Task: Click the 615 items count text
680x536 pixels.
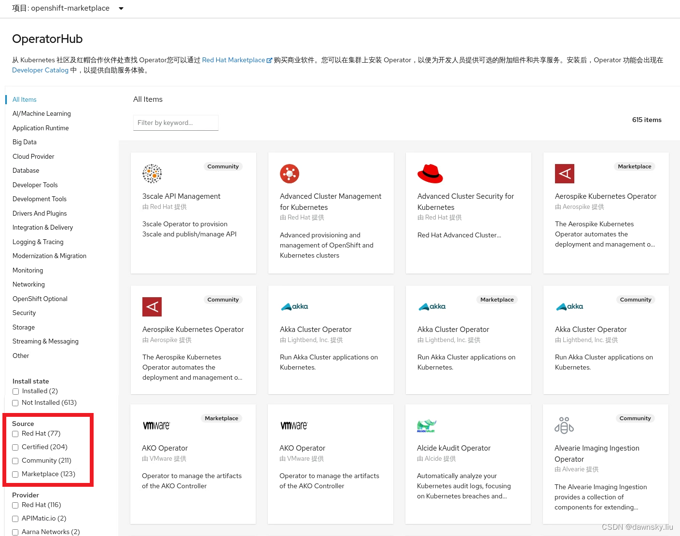Action: click(647, 120)
